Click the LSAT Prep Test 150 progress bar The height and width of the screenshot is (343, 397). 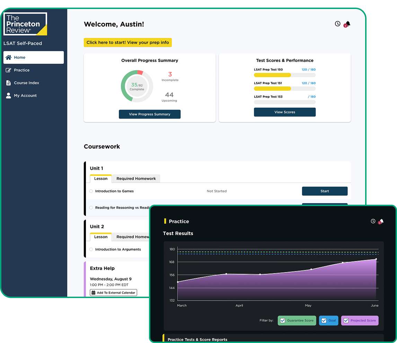pos(284,75)
